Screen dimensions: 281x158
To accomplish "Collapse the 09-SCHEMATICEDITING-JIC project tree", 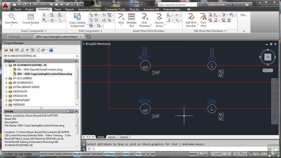I will [6, 65].
